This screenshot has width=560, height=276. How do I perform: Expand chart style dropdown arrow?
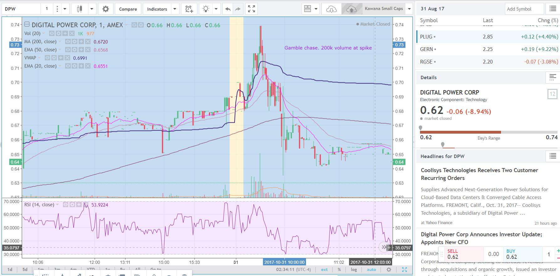(x=92, y=9)
